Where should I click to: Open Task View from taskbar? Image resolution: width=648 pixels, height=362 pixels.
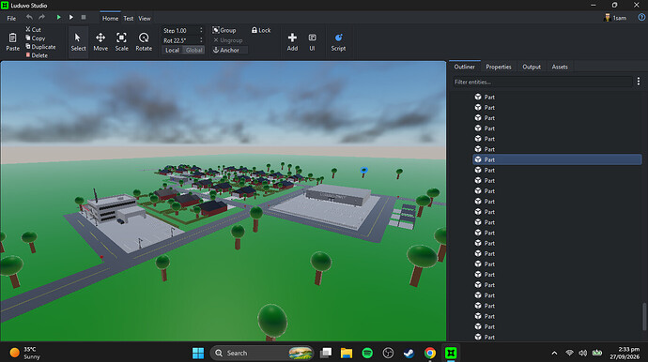coord(326,353)
